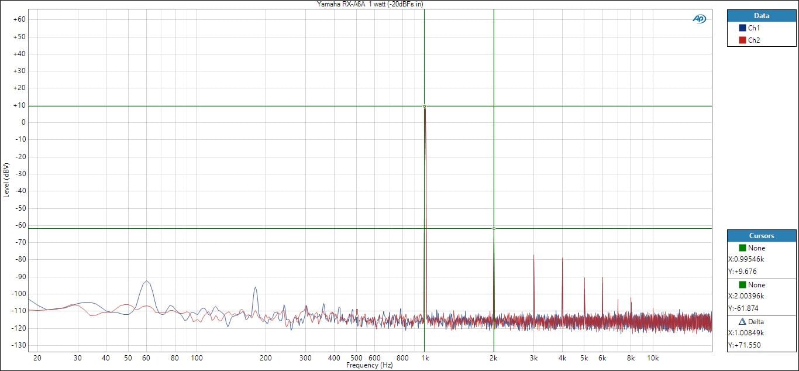Click the Cursors panel header
Viewport: 799px width, 371px height.
(x=761, y=236)
